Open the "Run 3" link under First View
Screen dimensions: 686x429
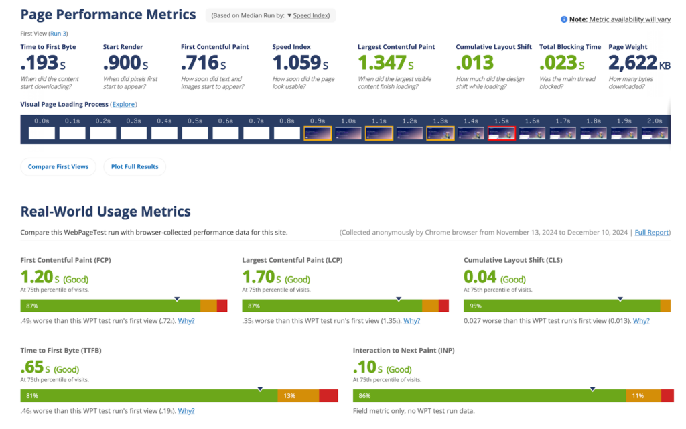[58, 33]
